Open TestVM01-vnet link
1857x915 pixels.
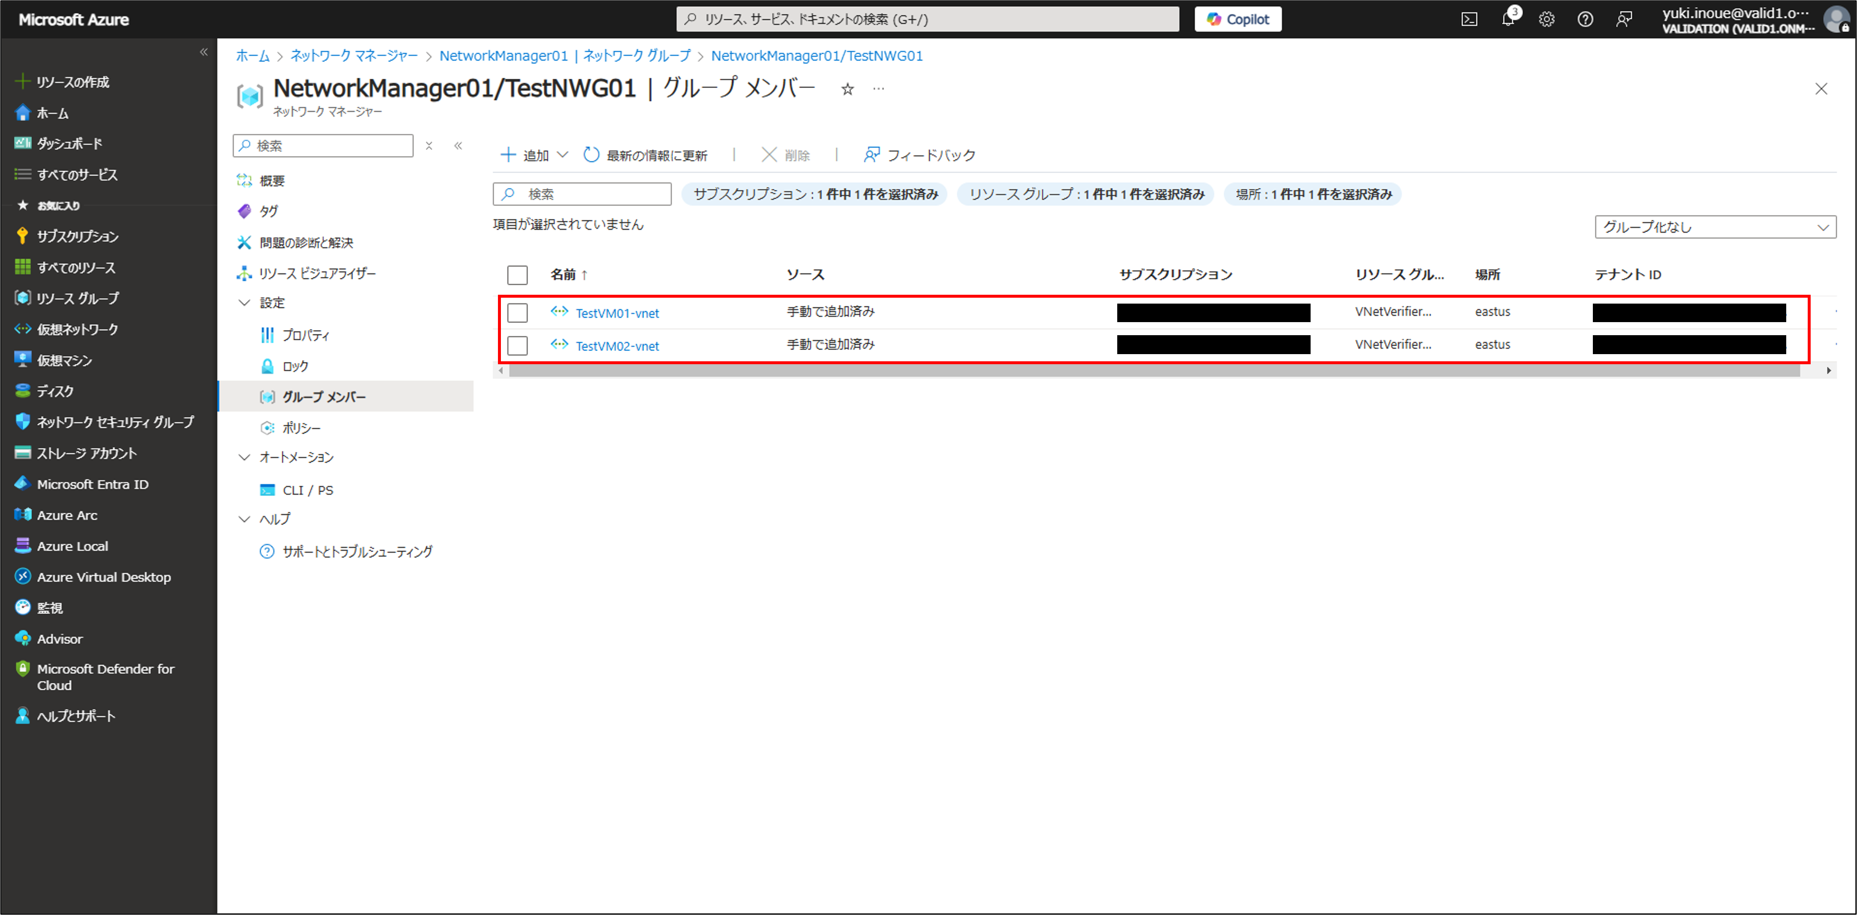click(617, 313)
